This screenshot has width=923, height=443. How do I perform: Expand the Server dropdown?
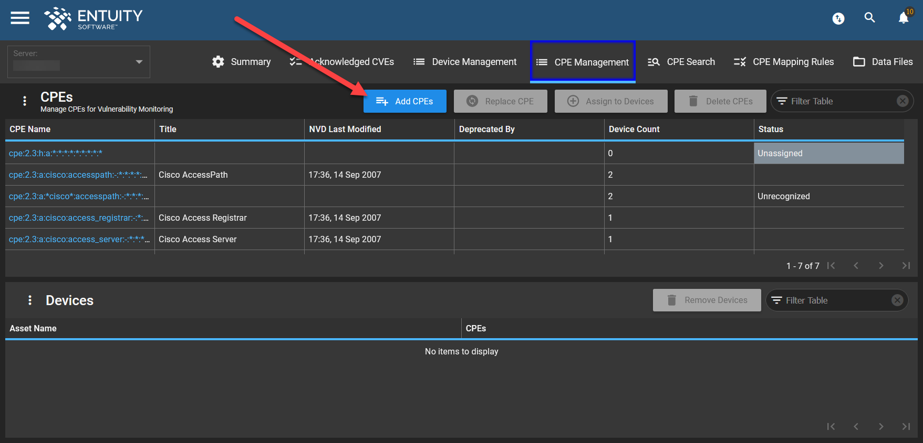[79, 62]
